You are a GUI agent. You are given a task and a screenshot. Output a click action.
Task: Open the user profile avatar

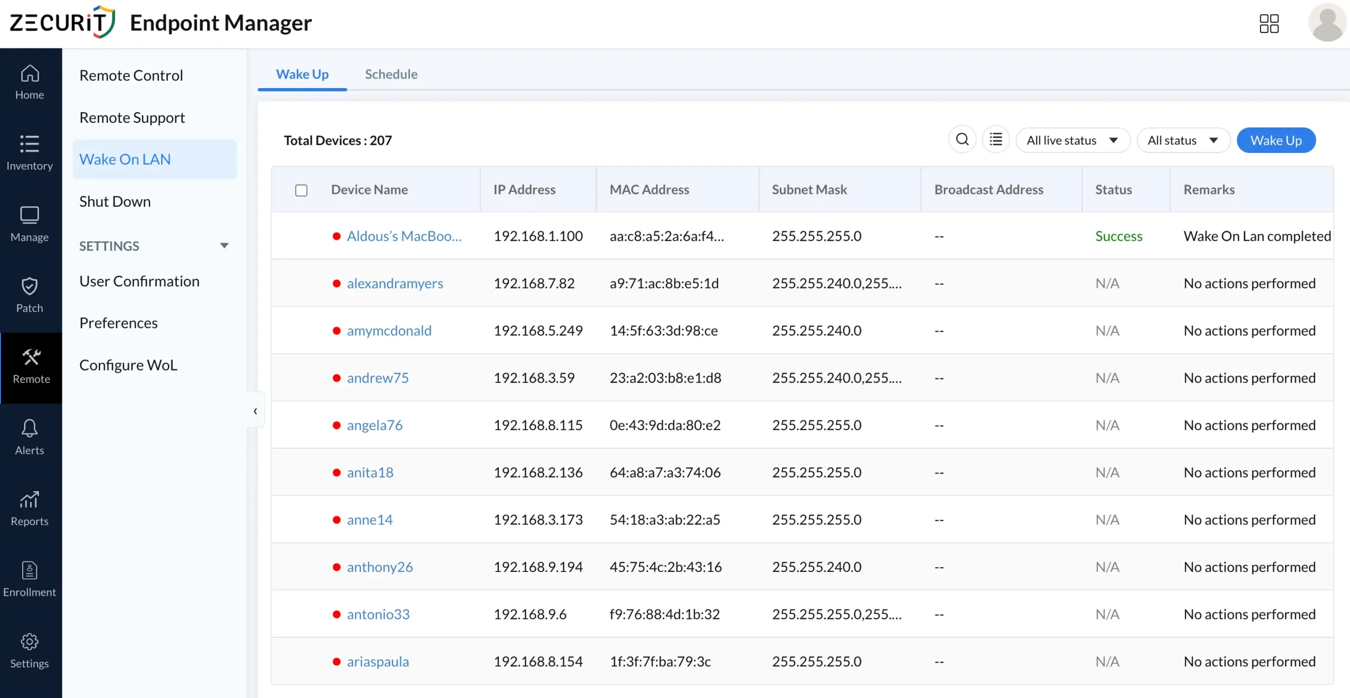tap(1327, 23)
